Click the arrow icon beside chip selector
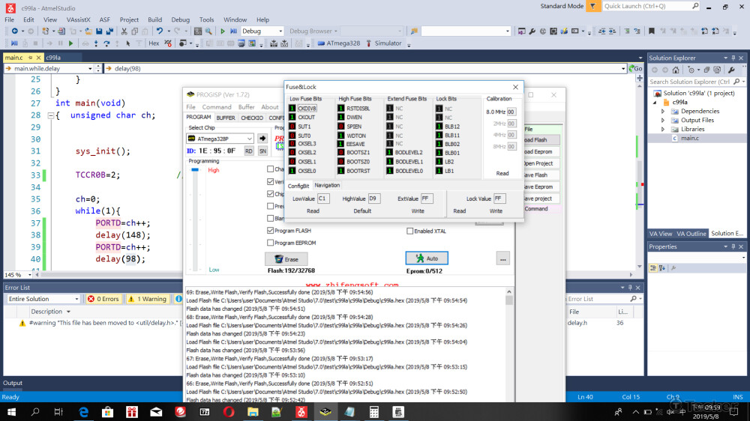Screen dimensions: 750x421 point(262,139)
